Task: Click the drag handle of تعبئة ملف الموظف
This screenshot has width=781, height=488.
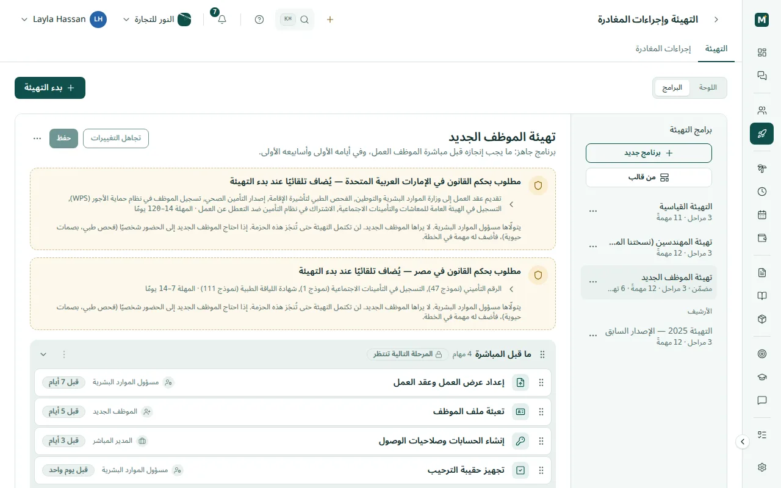Action: pyautogui.click(x=541, y=412)
